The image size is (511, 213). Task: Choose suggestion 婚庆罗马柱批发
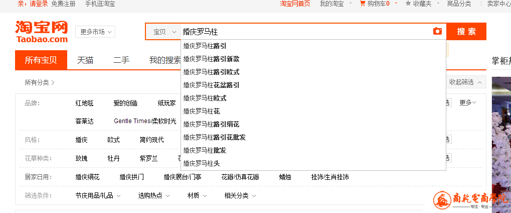point(205,150)
